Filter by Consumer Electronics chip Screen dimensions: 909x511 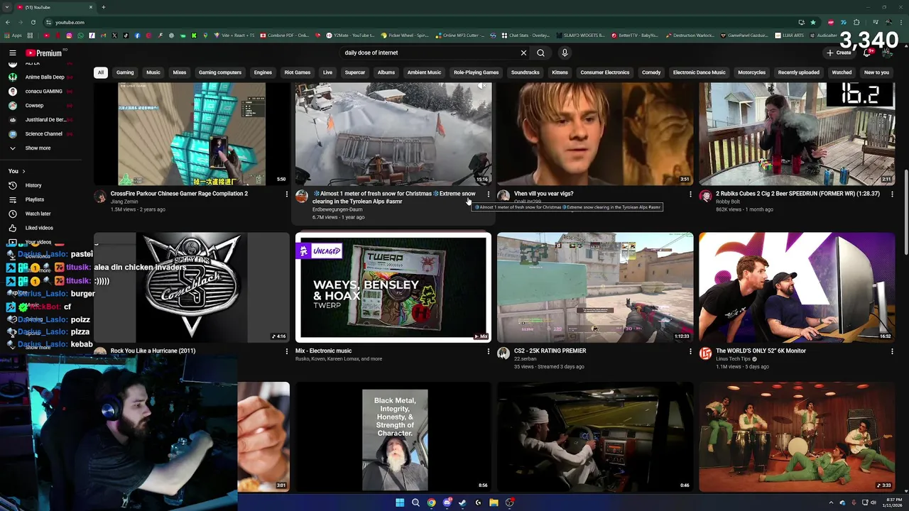click(605, 72)
